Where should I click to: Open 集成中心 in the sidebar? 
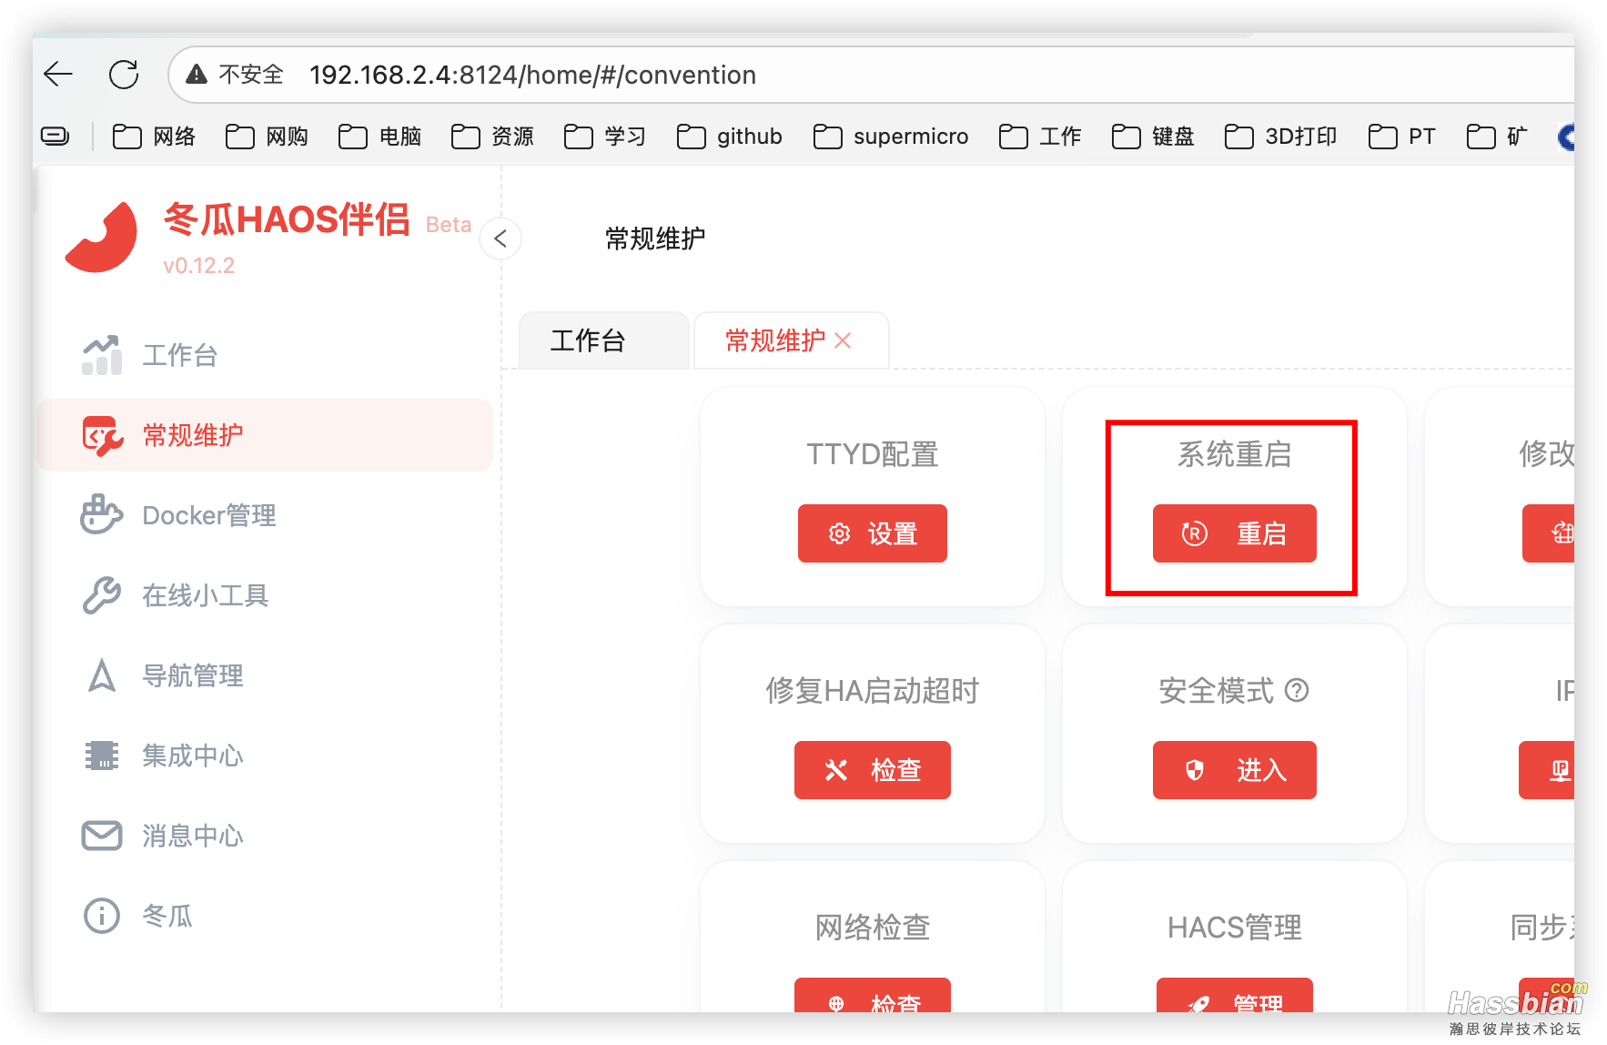(264, 756)
